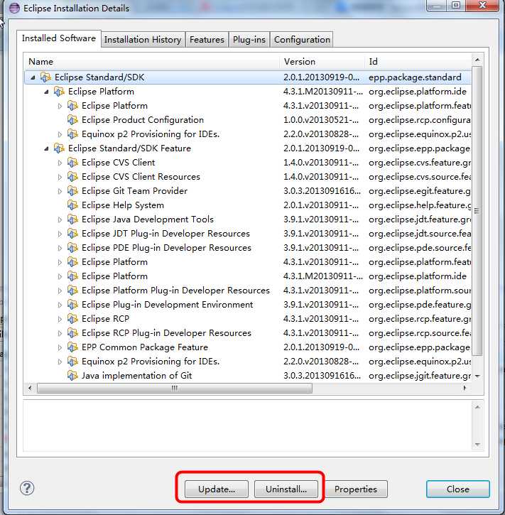Screen dimensions: 505x515
Task: Open the Features tab
Action: click(207, 40)
